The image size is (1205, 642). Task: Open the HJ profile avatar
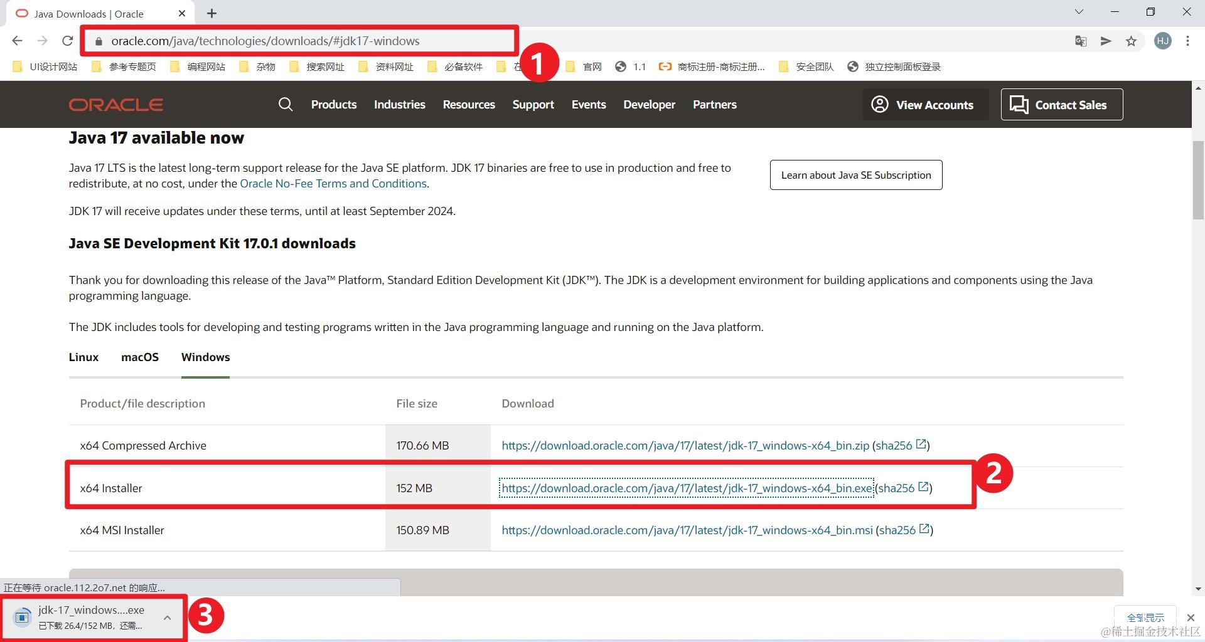pyautogui.click(x=1163, y=41)
